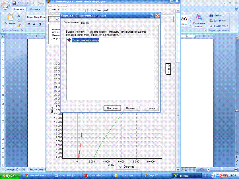Click the Format Painter brush icon
Viewport: 239px width, 179px height.
tap(19, 25)
